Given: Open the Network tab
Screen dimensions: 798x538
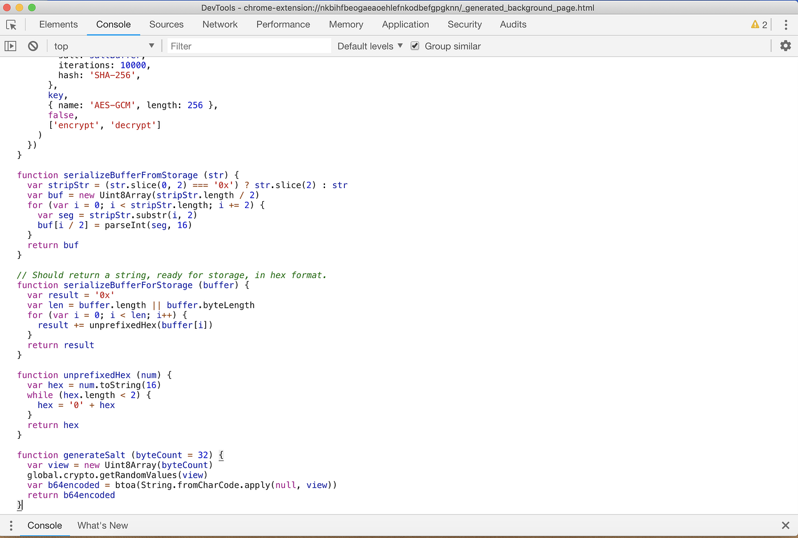Looking at the screenshot, I should click(x=220, y=25).
